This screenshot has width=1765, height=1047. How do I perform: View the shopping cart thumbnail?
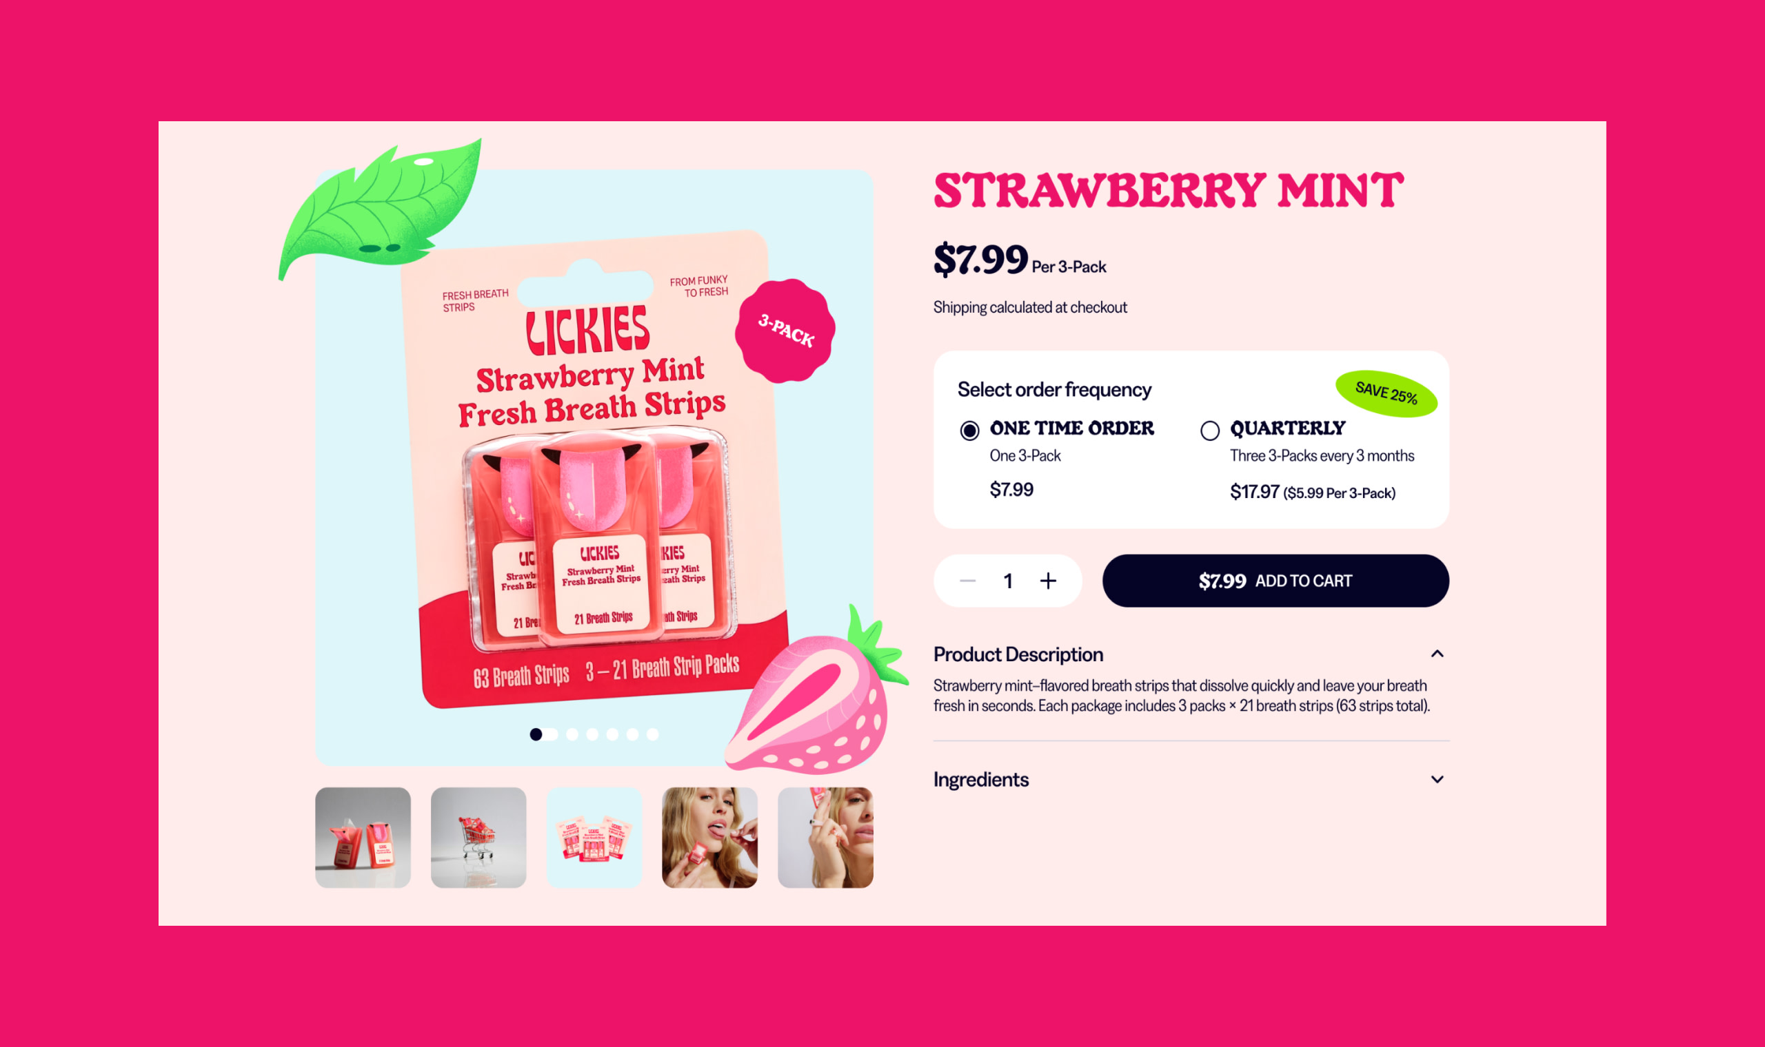(478, 838)
